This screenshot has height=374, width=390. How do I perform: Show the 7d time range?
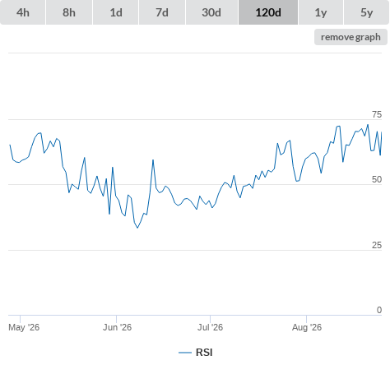pyautogui.click(x=162, y=12)
